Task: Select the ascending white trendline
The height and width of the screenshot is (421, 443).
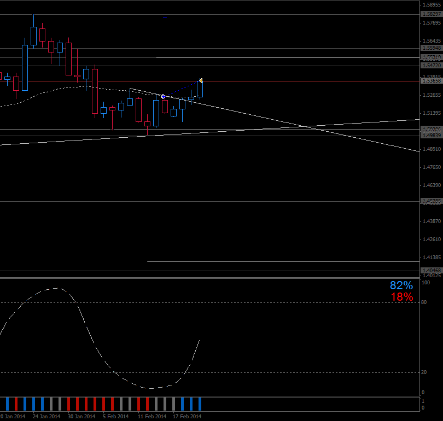Action: (x=209, y=132)
